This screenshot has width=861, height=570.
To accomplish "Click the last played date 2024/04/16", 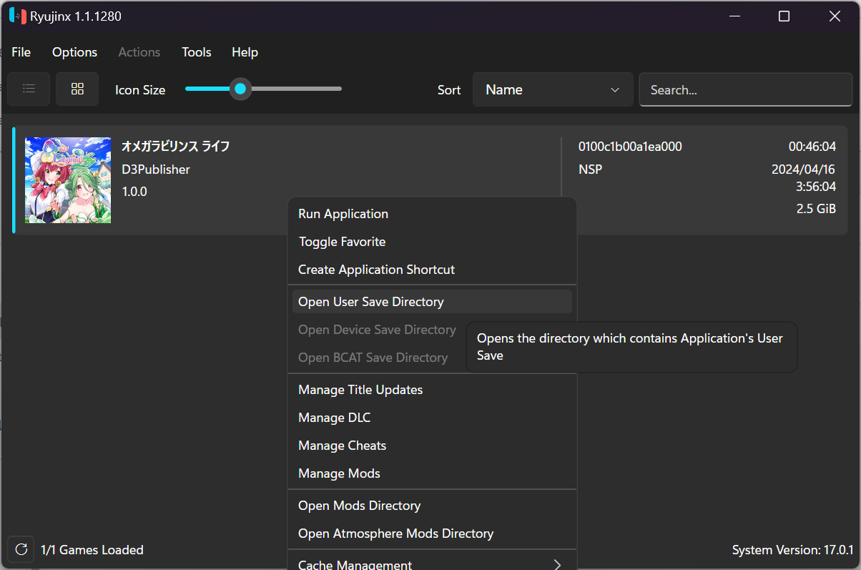I will pos(804,169).
